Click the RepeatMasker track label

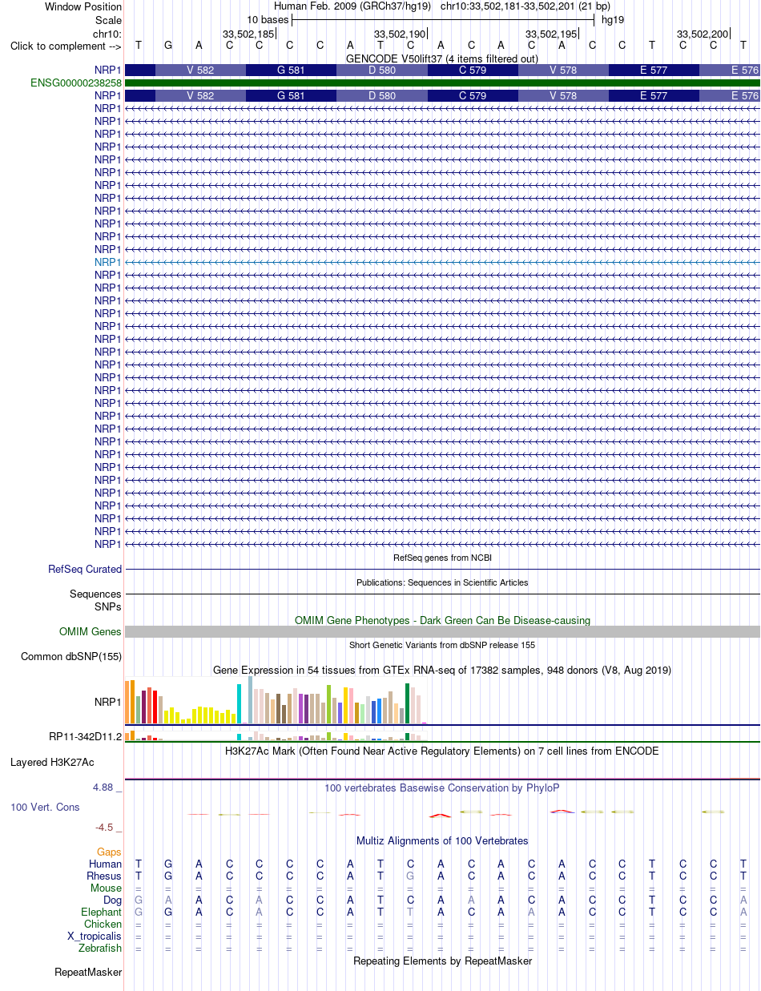click(88, 973)
